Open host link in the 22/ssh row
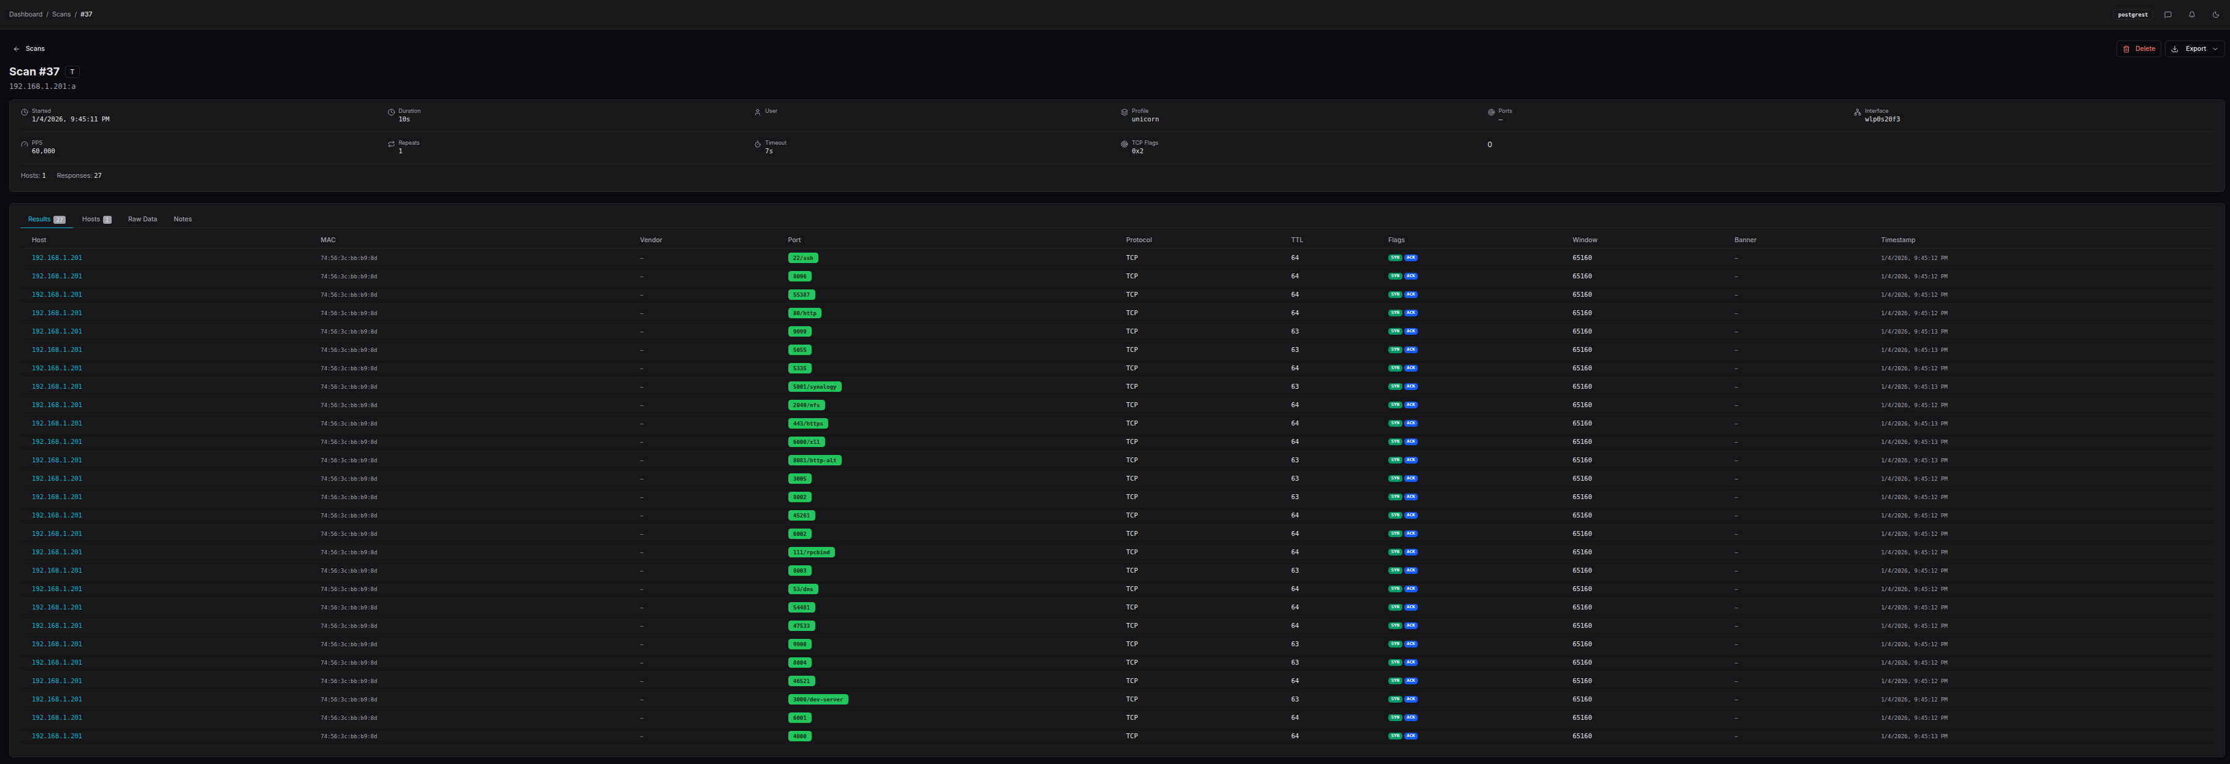This screenshot has height=764, width=2230. 57,258
